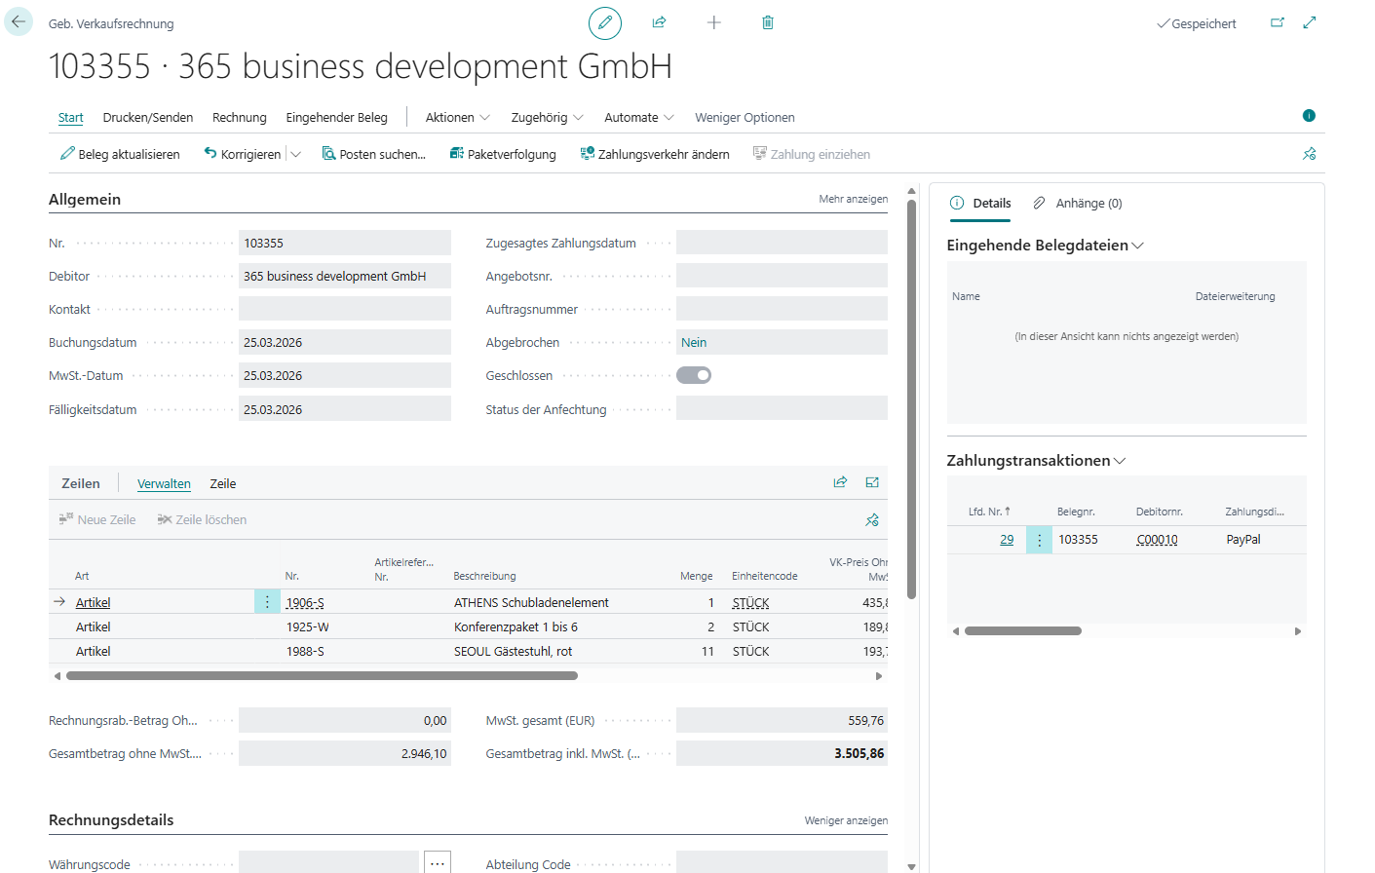Collapse the Zahlungstransaktionen section
Image resolution: width=1375 pixels, height=873 pixels.
point(1120,461)
